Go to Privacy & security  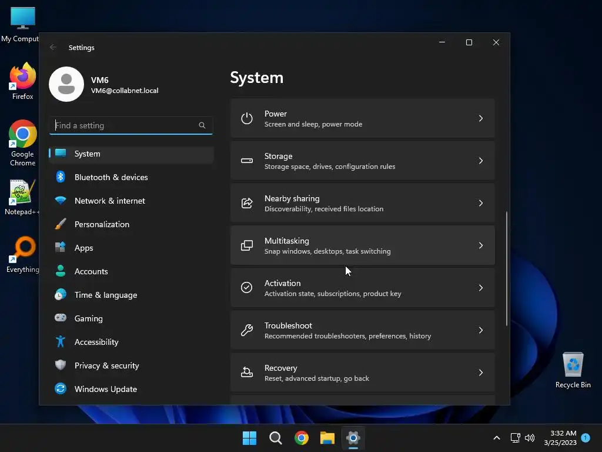[131, 365]
